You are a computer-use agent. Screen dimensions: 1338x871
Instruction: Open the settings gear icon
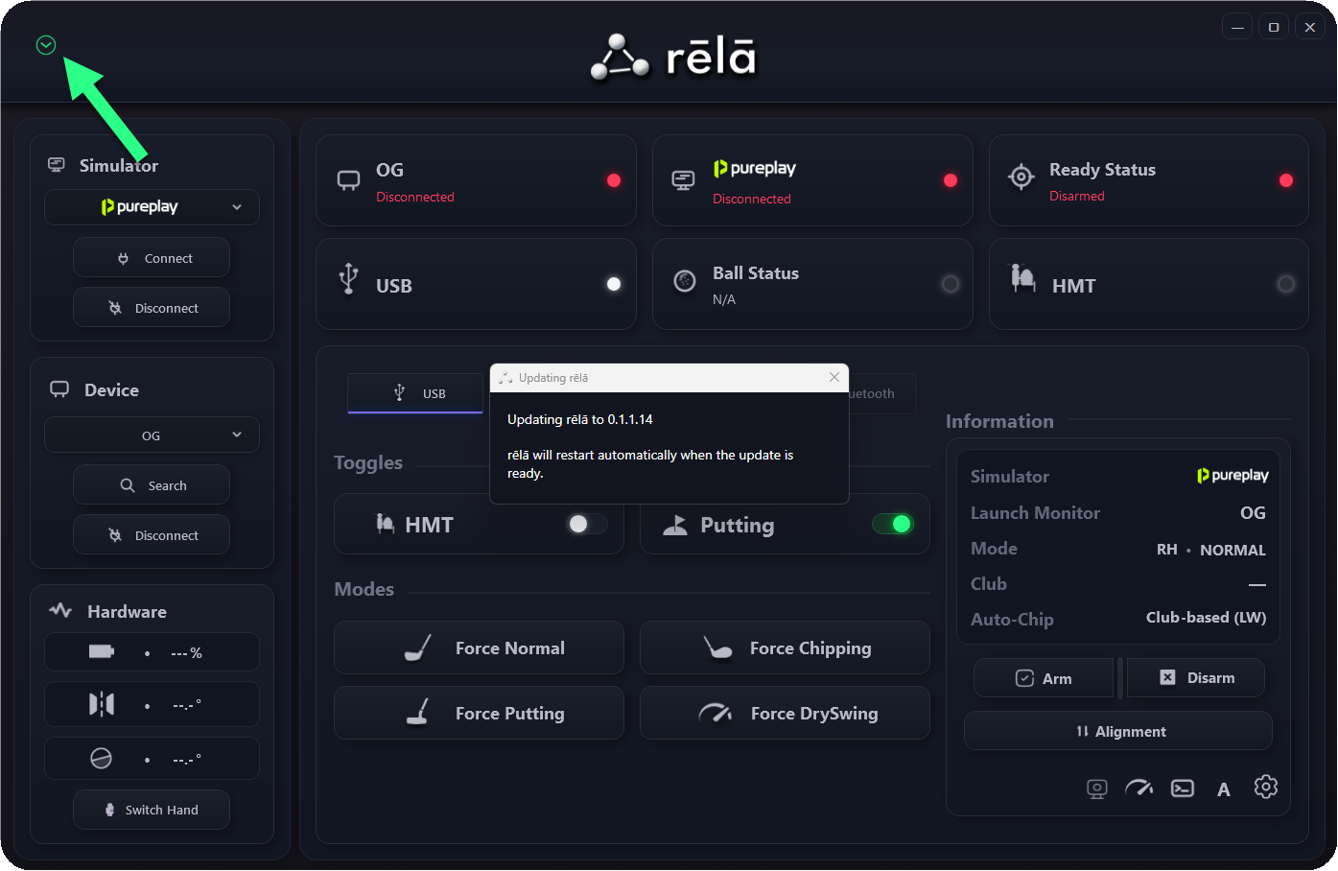(x=1266, y=787)
